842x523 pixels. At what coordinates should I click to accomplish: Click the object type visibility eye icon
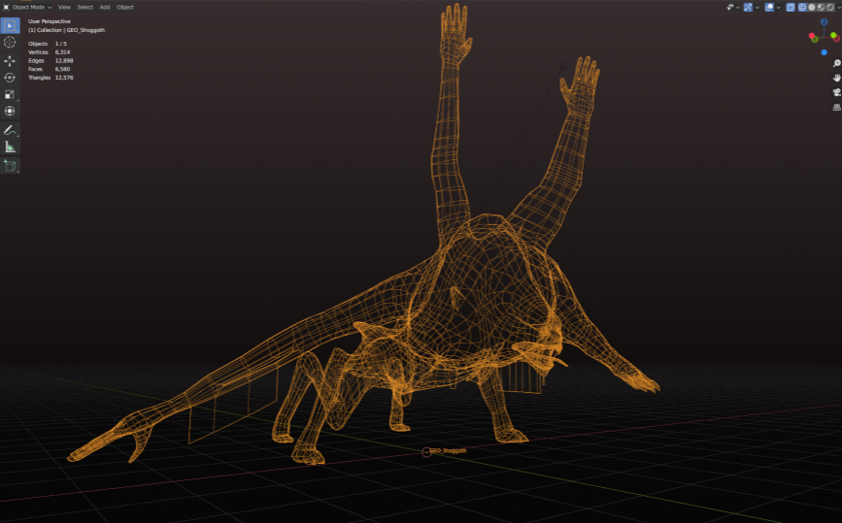coord(730,7)
